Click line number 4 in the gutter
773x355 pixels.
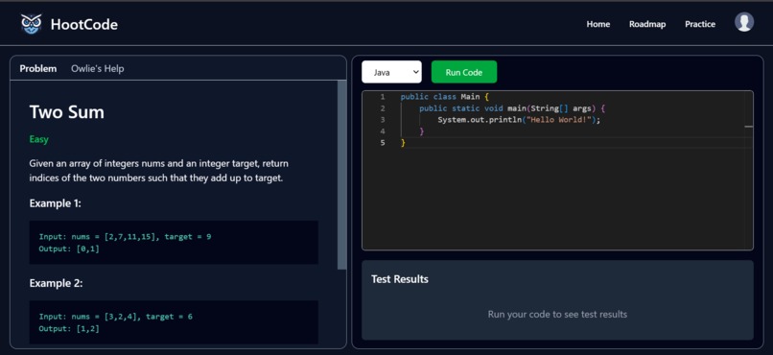pyautogui.click(x=383, y=131)
